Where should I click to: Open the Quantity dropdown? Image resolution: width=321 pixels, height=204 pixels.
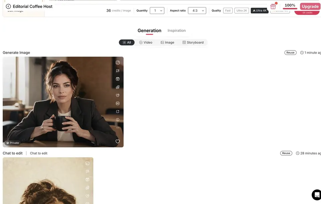click(157, 10)
